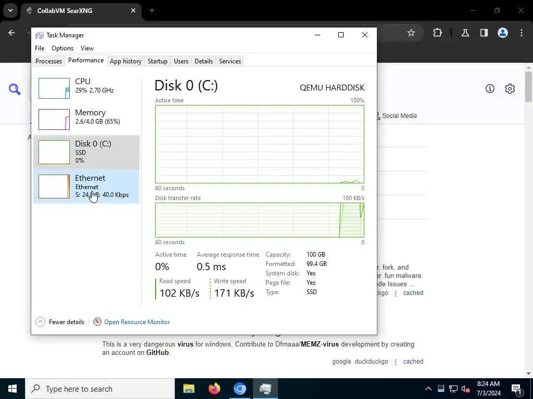Viewport: 533px width, 399px height.
Task: Open the cached link of the MEMZ-virus result
Action: click(x=413, y=362)
